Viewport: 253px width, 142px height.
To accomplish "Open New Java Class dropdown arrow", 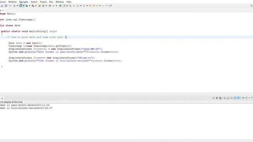I will pos(46,6).
